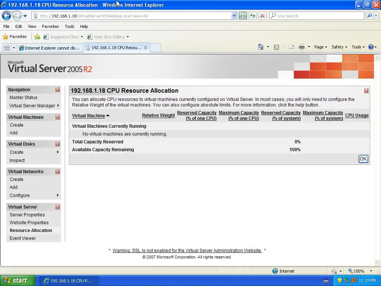
Task: Click the Add to Favorites bar icon
Action: [37, 37]
